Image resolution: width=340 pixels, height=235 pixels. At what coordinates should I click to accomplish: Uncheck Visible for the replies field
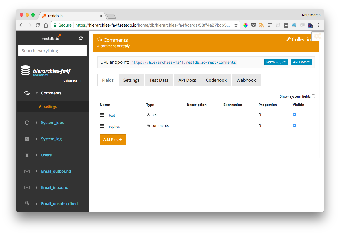click(294, 125)
